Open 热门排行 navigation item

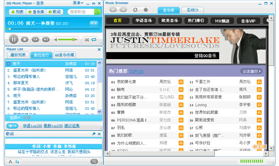click(196, 21)
